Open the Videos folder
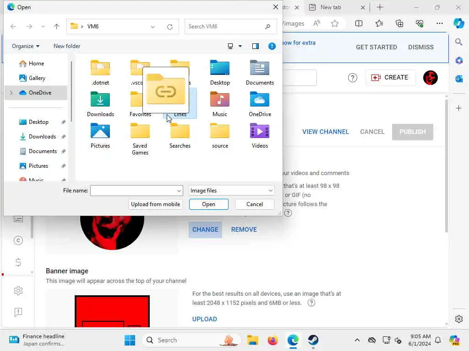 click(x=260, y=135)
